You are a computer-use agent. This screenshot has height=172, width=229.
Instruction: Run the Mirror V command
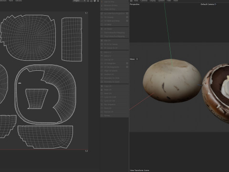pyautogui.click(x=114, y=56)
